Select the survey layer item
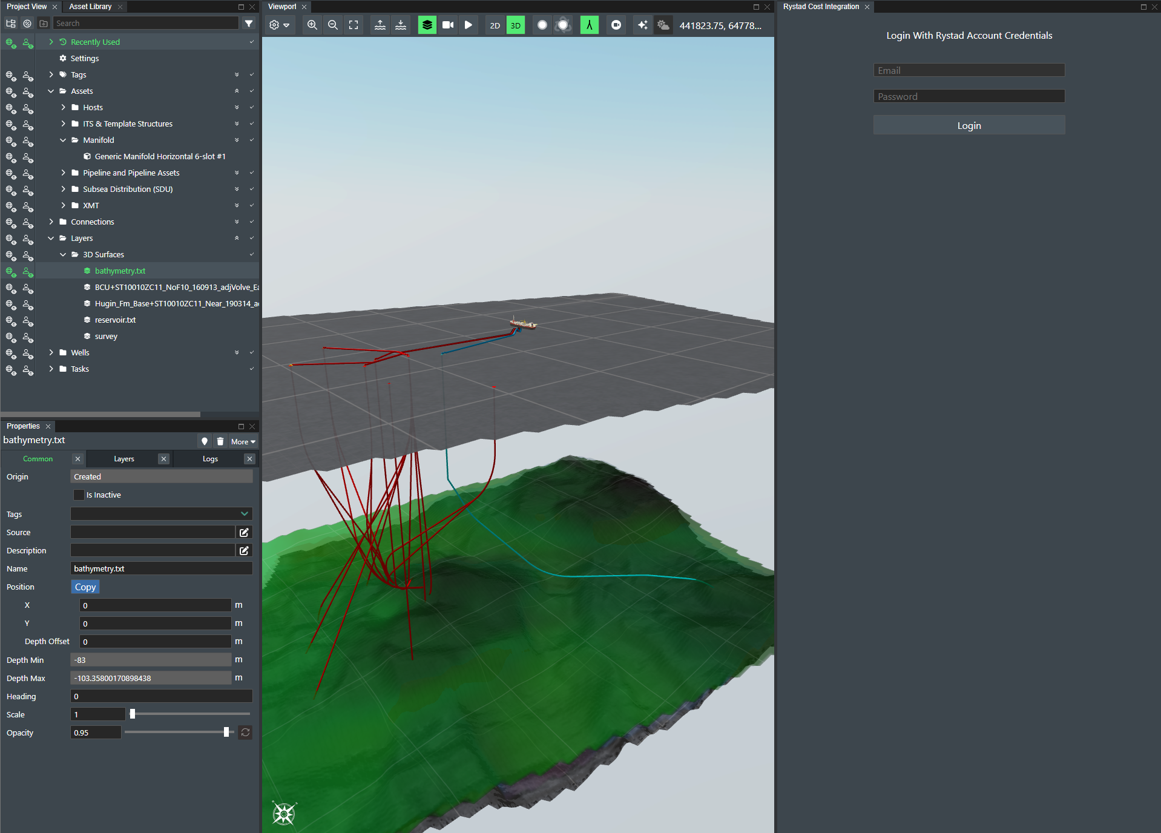 click(106, 336)
